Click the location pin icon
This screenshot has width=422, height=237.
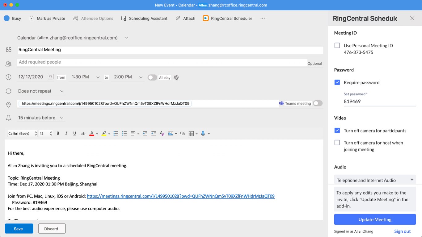(x=9, y=105)
